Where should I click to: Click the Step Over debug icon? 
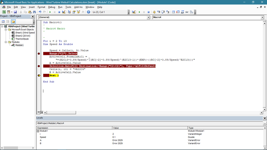coord(163,12)
